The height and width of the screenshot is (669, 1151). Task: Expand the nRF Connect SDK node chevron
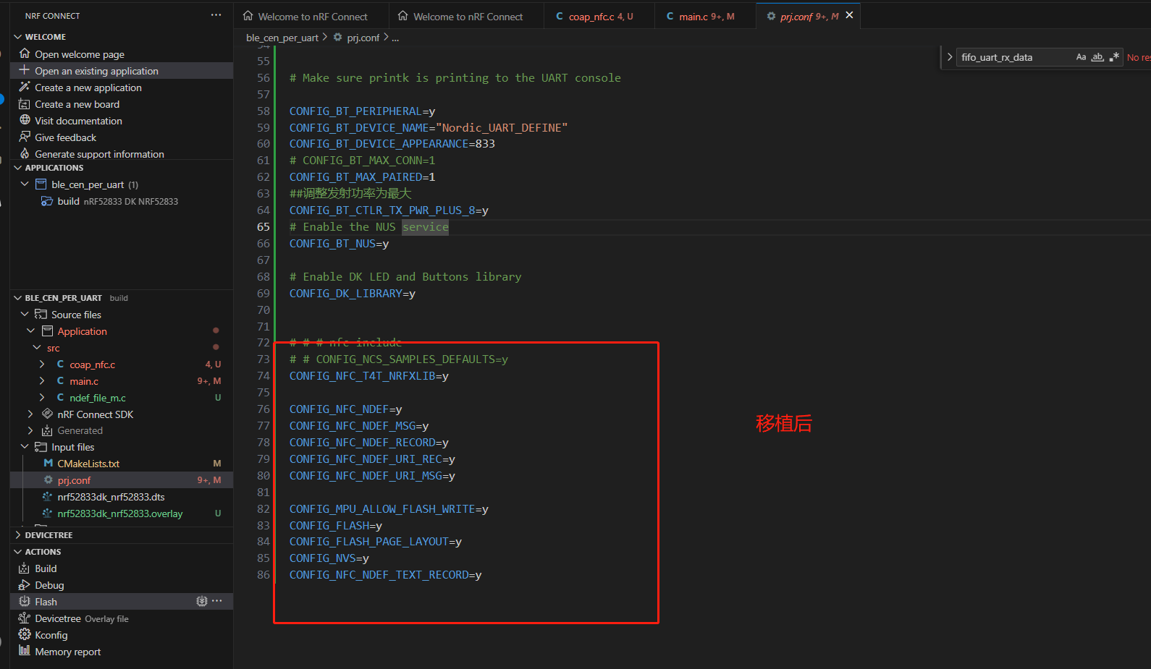coord(30,414)
